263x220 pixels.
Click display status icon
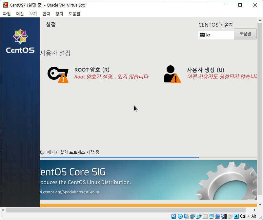[x=211, y=216]
